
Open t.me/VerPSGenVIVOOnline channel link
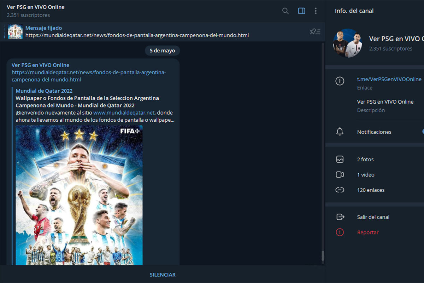(389, 79)
